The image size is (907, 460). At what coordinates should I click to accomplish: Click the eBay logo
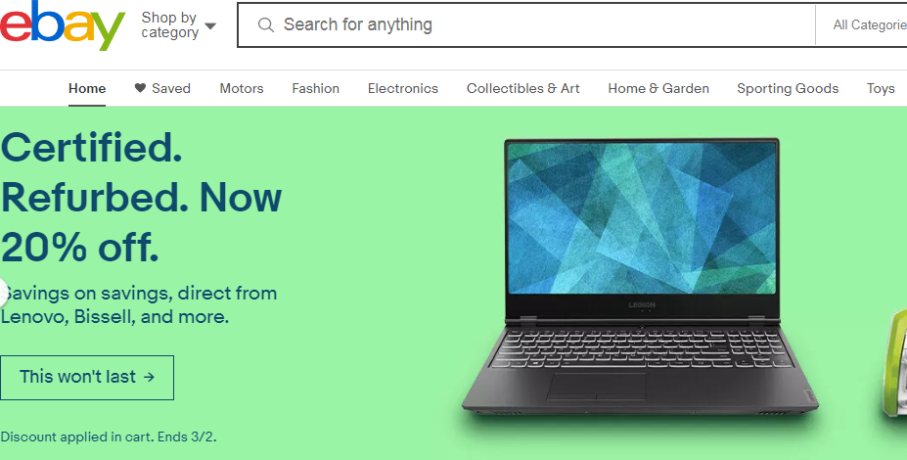pos(63,25)
